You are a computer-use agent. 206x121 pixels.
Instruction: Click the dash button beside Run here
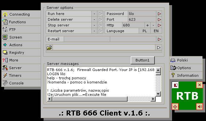94,14
